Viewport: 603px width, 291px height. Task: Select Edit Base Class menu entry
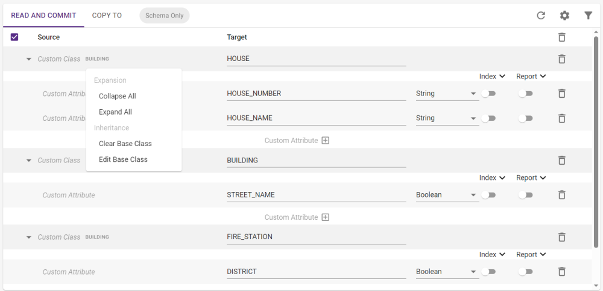tap(123, 159)
